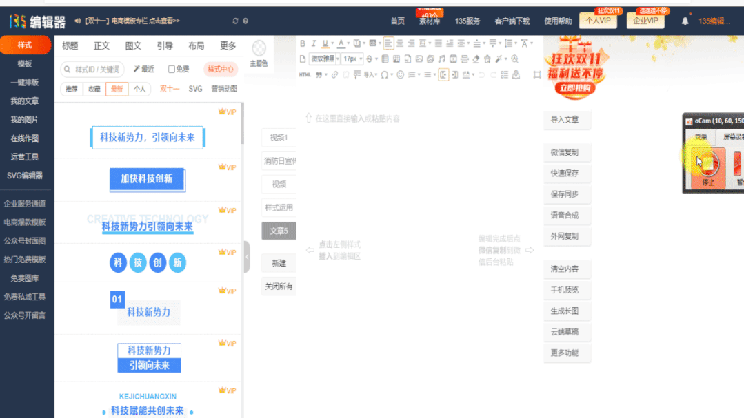The height and width of the screenshot is (418, 744).
Task: Collapse the style panel with side handle
Action: coord(247,257)
